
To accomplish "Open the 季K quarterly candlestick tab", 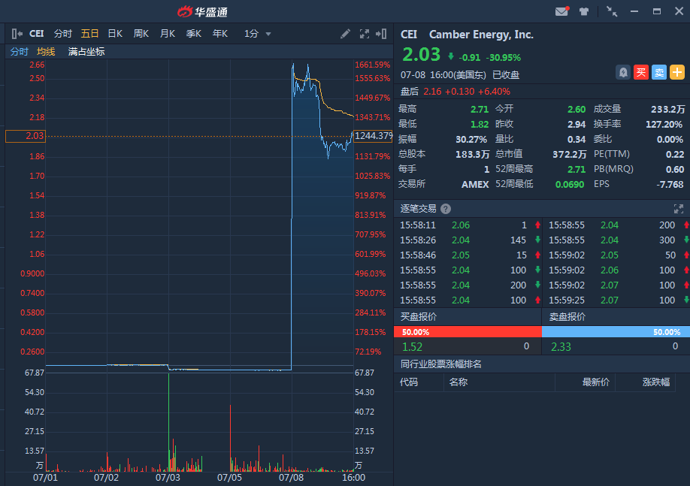I will (x=194, y=34).
